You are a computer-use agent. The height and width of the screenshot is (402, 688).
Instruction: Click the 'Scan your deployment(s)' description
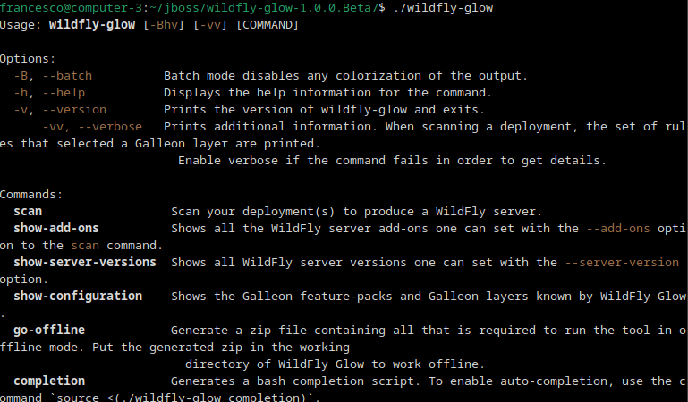coord(356,212)
